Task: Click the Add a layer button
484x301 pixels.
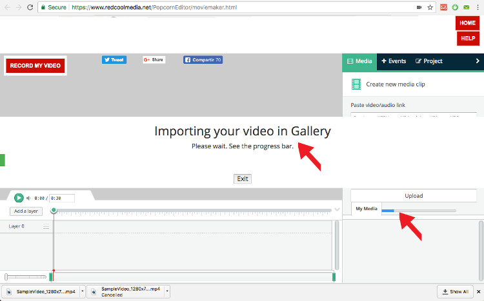Action: click(x=26, y=211)
